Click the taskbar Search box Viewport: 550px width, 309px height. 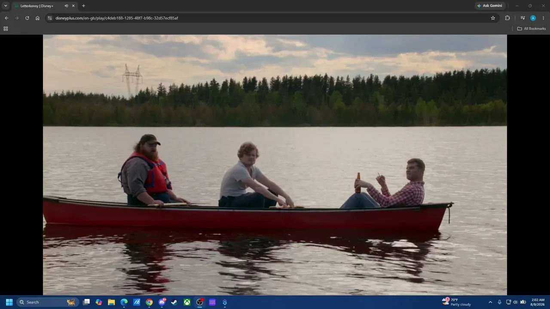[x=48, y=302]
